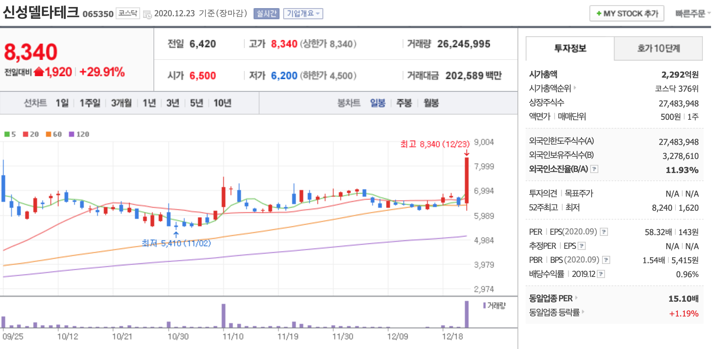Click the +29.91% change rate
Viewport: 714px width, 349px height.
(102, 72)
